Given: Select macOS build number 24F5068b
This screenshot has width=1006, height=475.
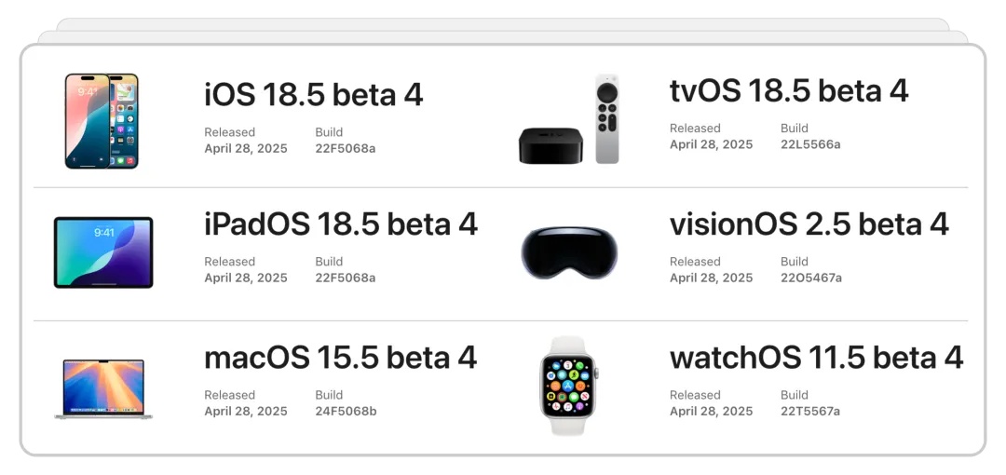Looking at the screenshot, I should (x=346, y=411).
